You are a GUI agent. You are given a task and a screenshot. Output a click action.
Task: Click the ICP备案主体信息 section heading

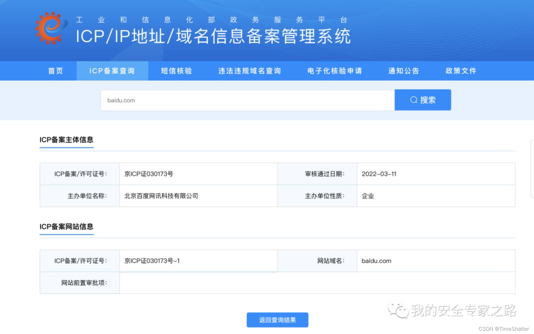[x=67, y=140]
